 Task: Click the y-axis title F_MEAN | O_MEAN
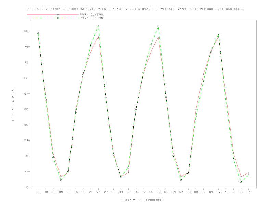point(13,105)
